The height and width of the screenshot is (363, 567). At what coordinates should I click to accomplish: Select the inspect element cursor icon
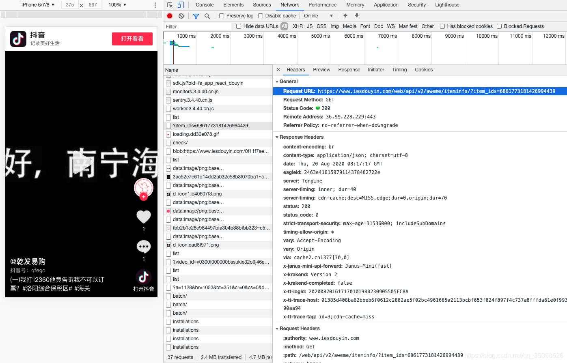tap(170, 5)
